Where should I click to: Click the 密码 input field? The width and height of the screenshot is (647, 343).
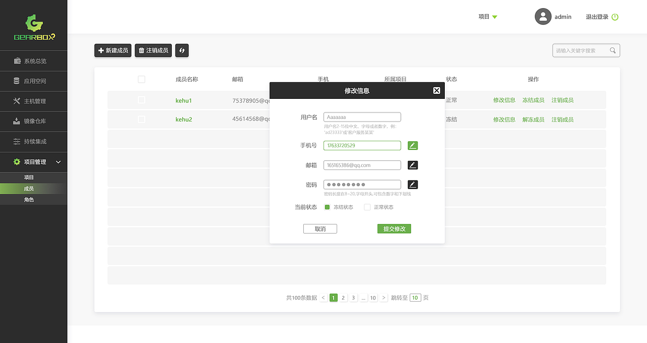(362, 185)
